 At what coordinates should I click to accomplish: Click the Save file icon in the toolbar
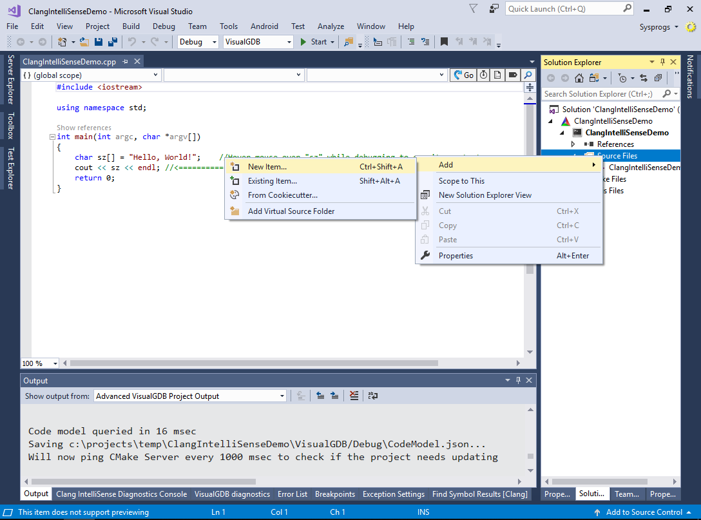[98, 41]
